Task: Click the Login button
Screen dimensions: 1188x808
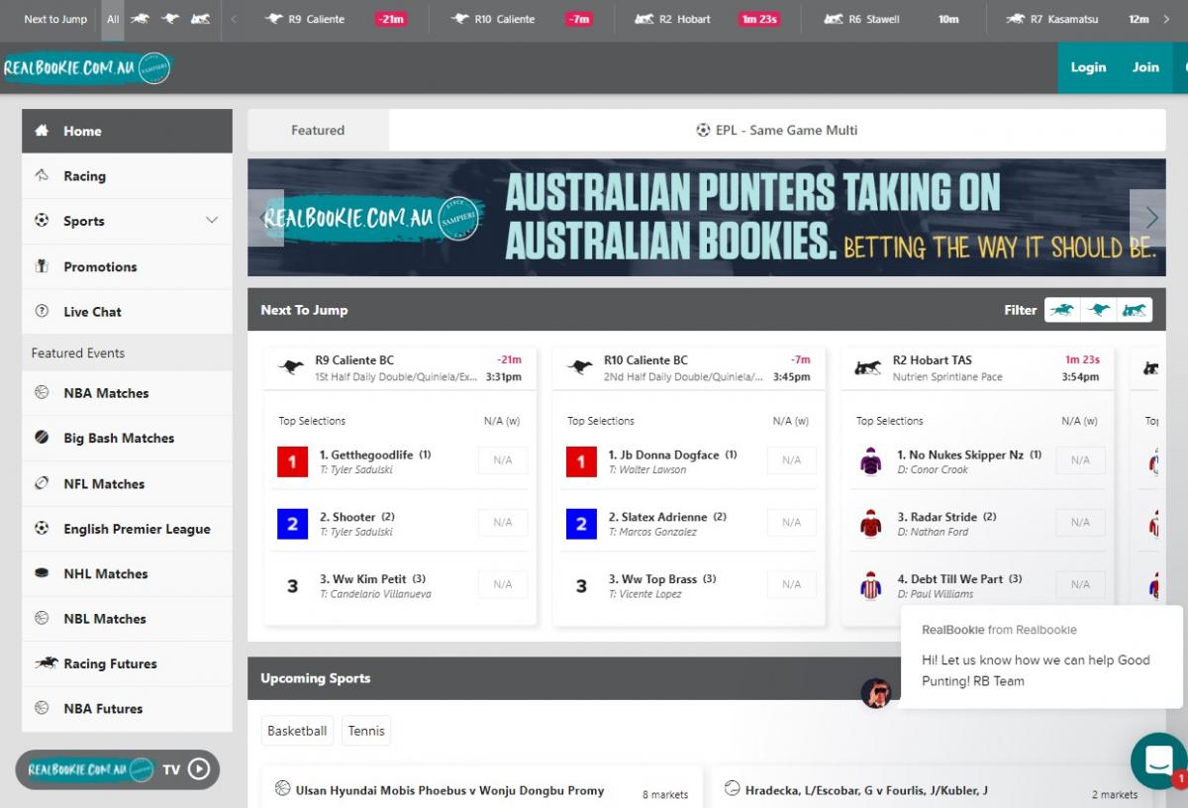Action: click(1088, 67)
